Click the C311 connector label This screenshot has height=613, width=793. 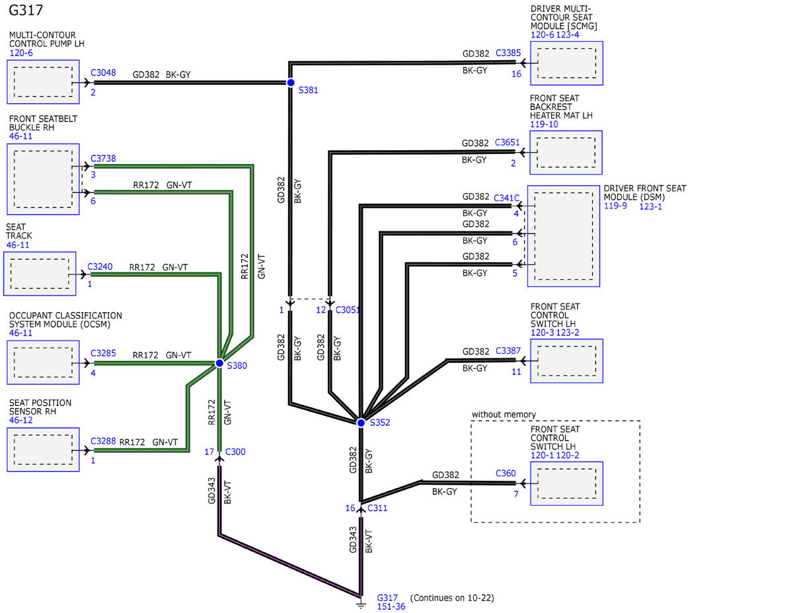(377, 508)
